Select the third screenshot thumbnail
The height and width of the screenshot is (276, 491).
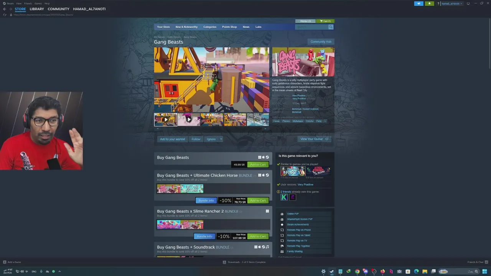click(212, 120)
